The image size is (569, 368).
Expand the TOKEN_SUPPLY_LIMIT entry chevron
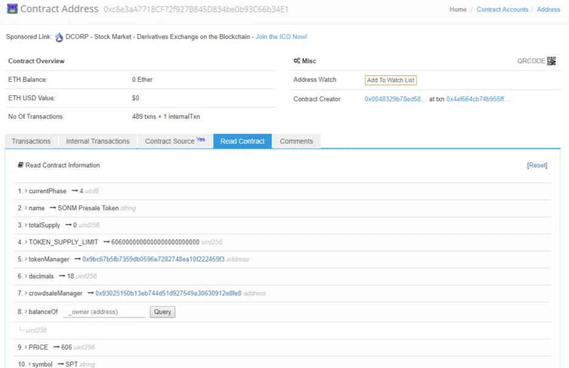26,242
